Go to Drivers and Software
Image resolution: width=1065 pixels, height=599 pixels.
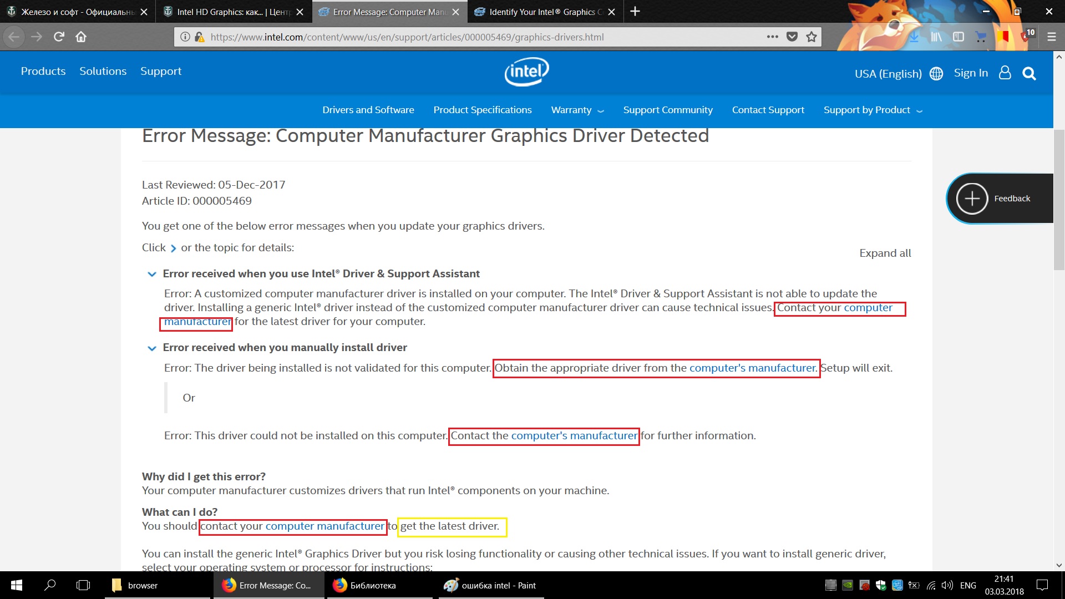coord(368,110)
